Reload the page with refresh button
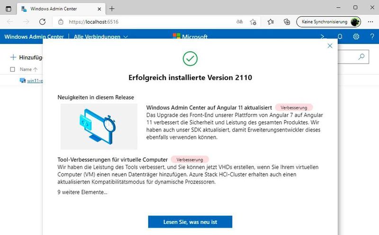379x235 pixels. (x=42, y=22)
